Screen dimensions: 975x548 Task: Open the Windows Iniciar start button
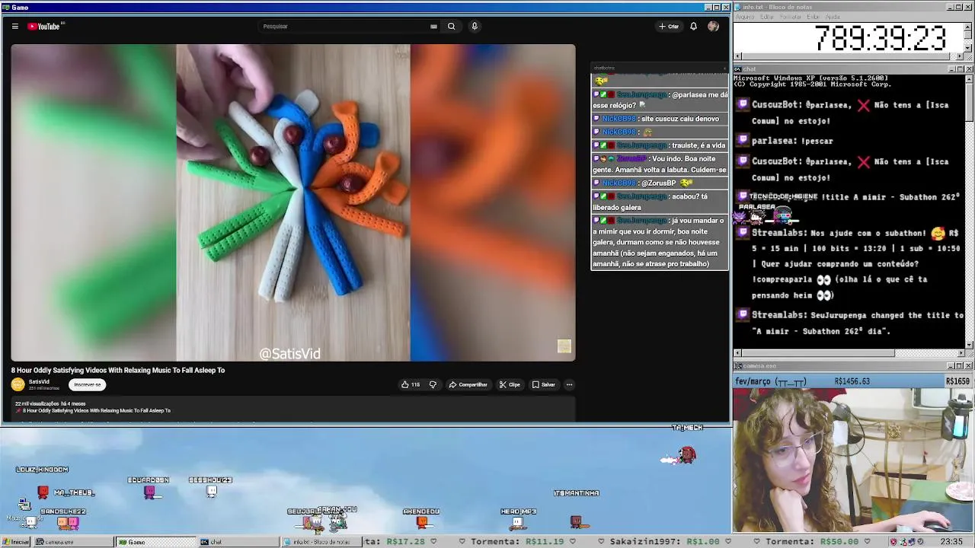pyautogui.click(x=15, y=542)
